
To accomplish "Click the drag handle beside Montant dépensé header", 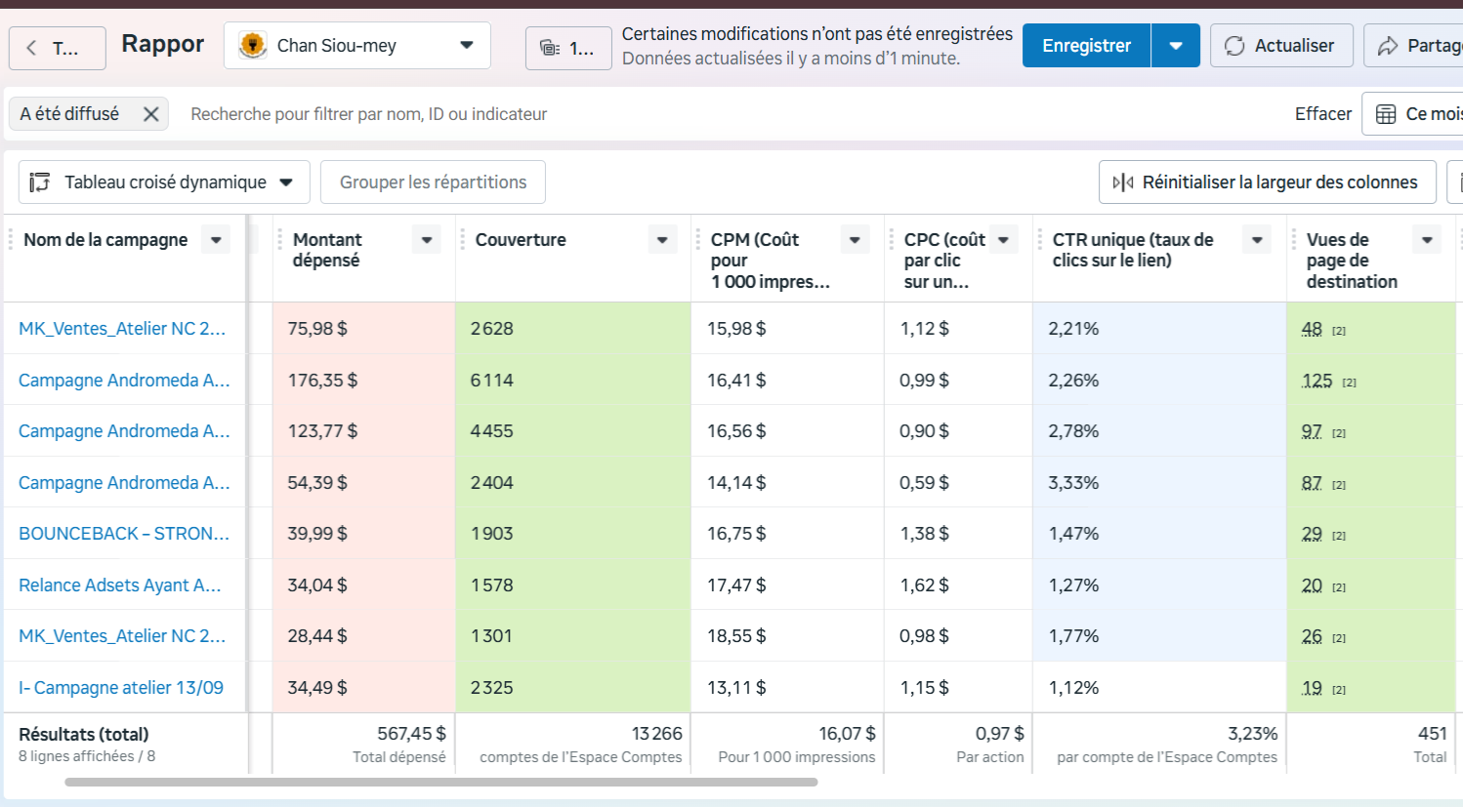I will (280, 240).
